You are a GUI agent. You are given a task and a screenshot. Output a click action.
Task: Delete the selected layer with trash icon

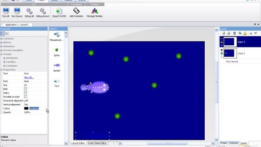pos(234,33)
